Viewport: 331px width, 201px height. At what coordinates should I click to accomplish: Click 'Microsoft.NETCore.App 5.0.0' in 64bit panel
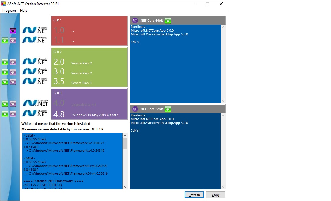[x=152, y=30]
